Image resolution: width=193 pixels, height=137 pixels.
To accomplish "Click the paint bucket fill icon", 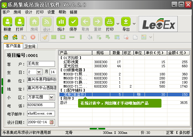I will (90, 37).
